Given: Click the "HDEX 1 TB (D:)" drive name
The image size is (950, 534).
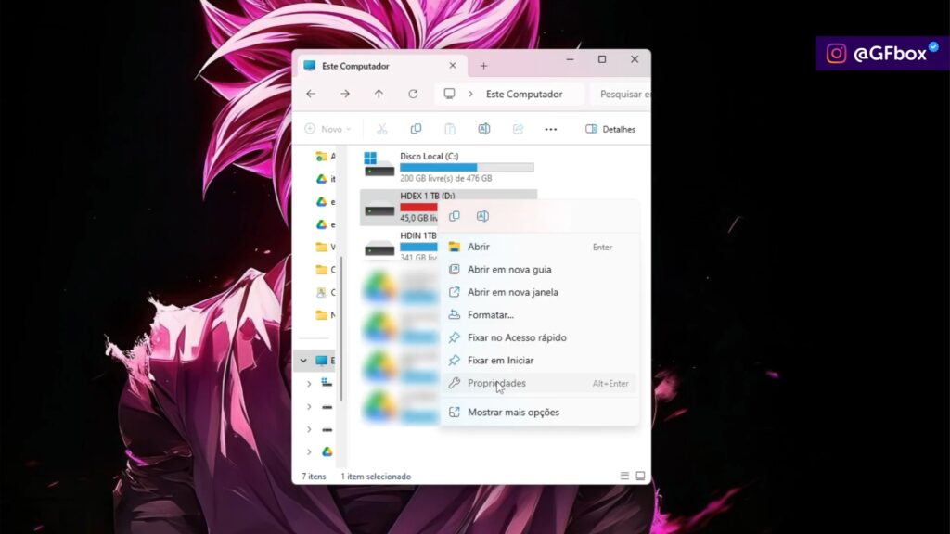Looking at the screenshot, I should pyautogui.click(x=427, y=196).
